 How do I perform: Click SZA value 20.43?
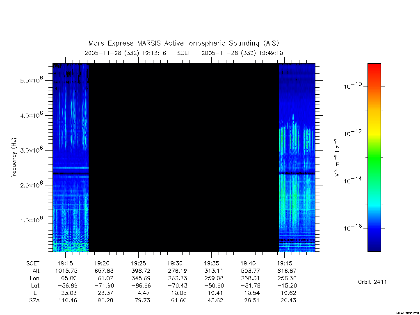click(288, 301)
